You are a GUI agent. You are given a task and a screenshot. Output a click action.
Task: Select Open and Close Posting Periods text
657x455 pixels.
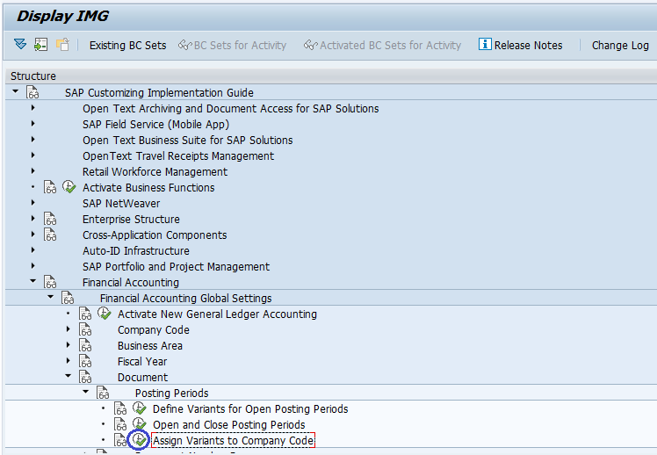(x=228, y=425)
